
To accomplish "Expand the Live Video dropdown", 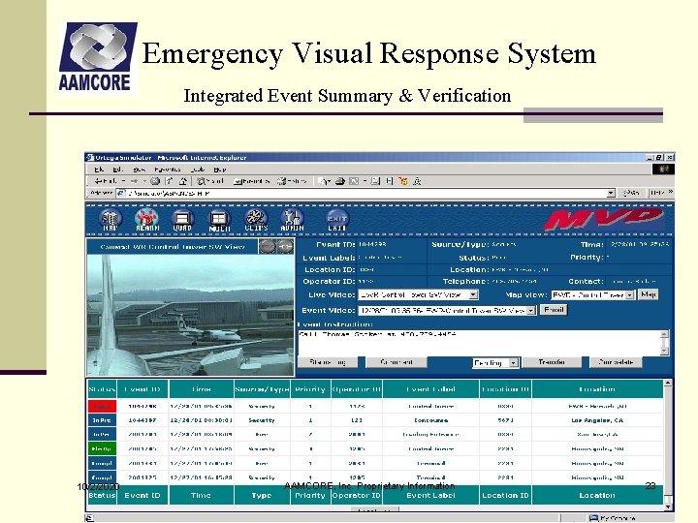I will pos(474,294).
